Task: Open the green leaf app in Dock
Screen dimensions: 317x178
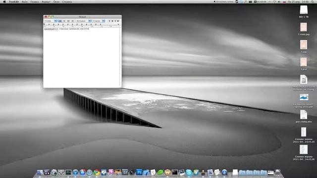Action: (160, 173)
